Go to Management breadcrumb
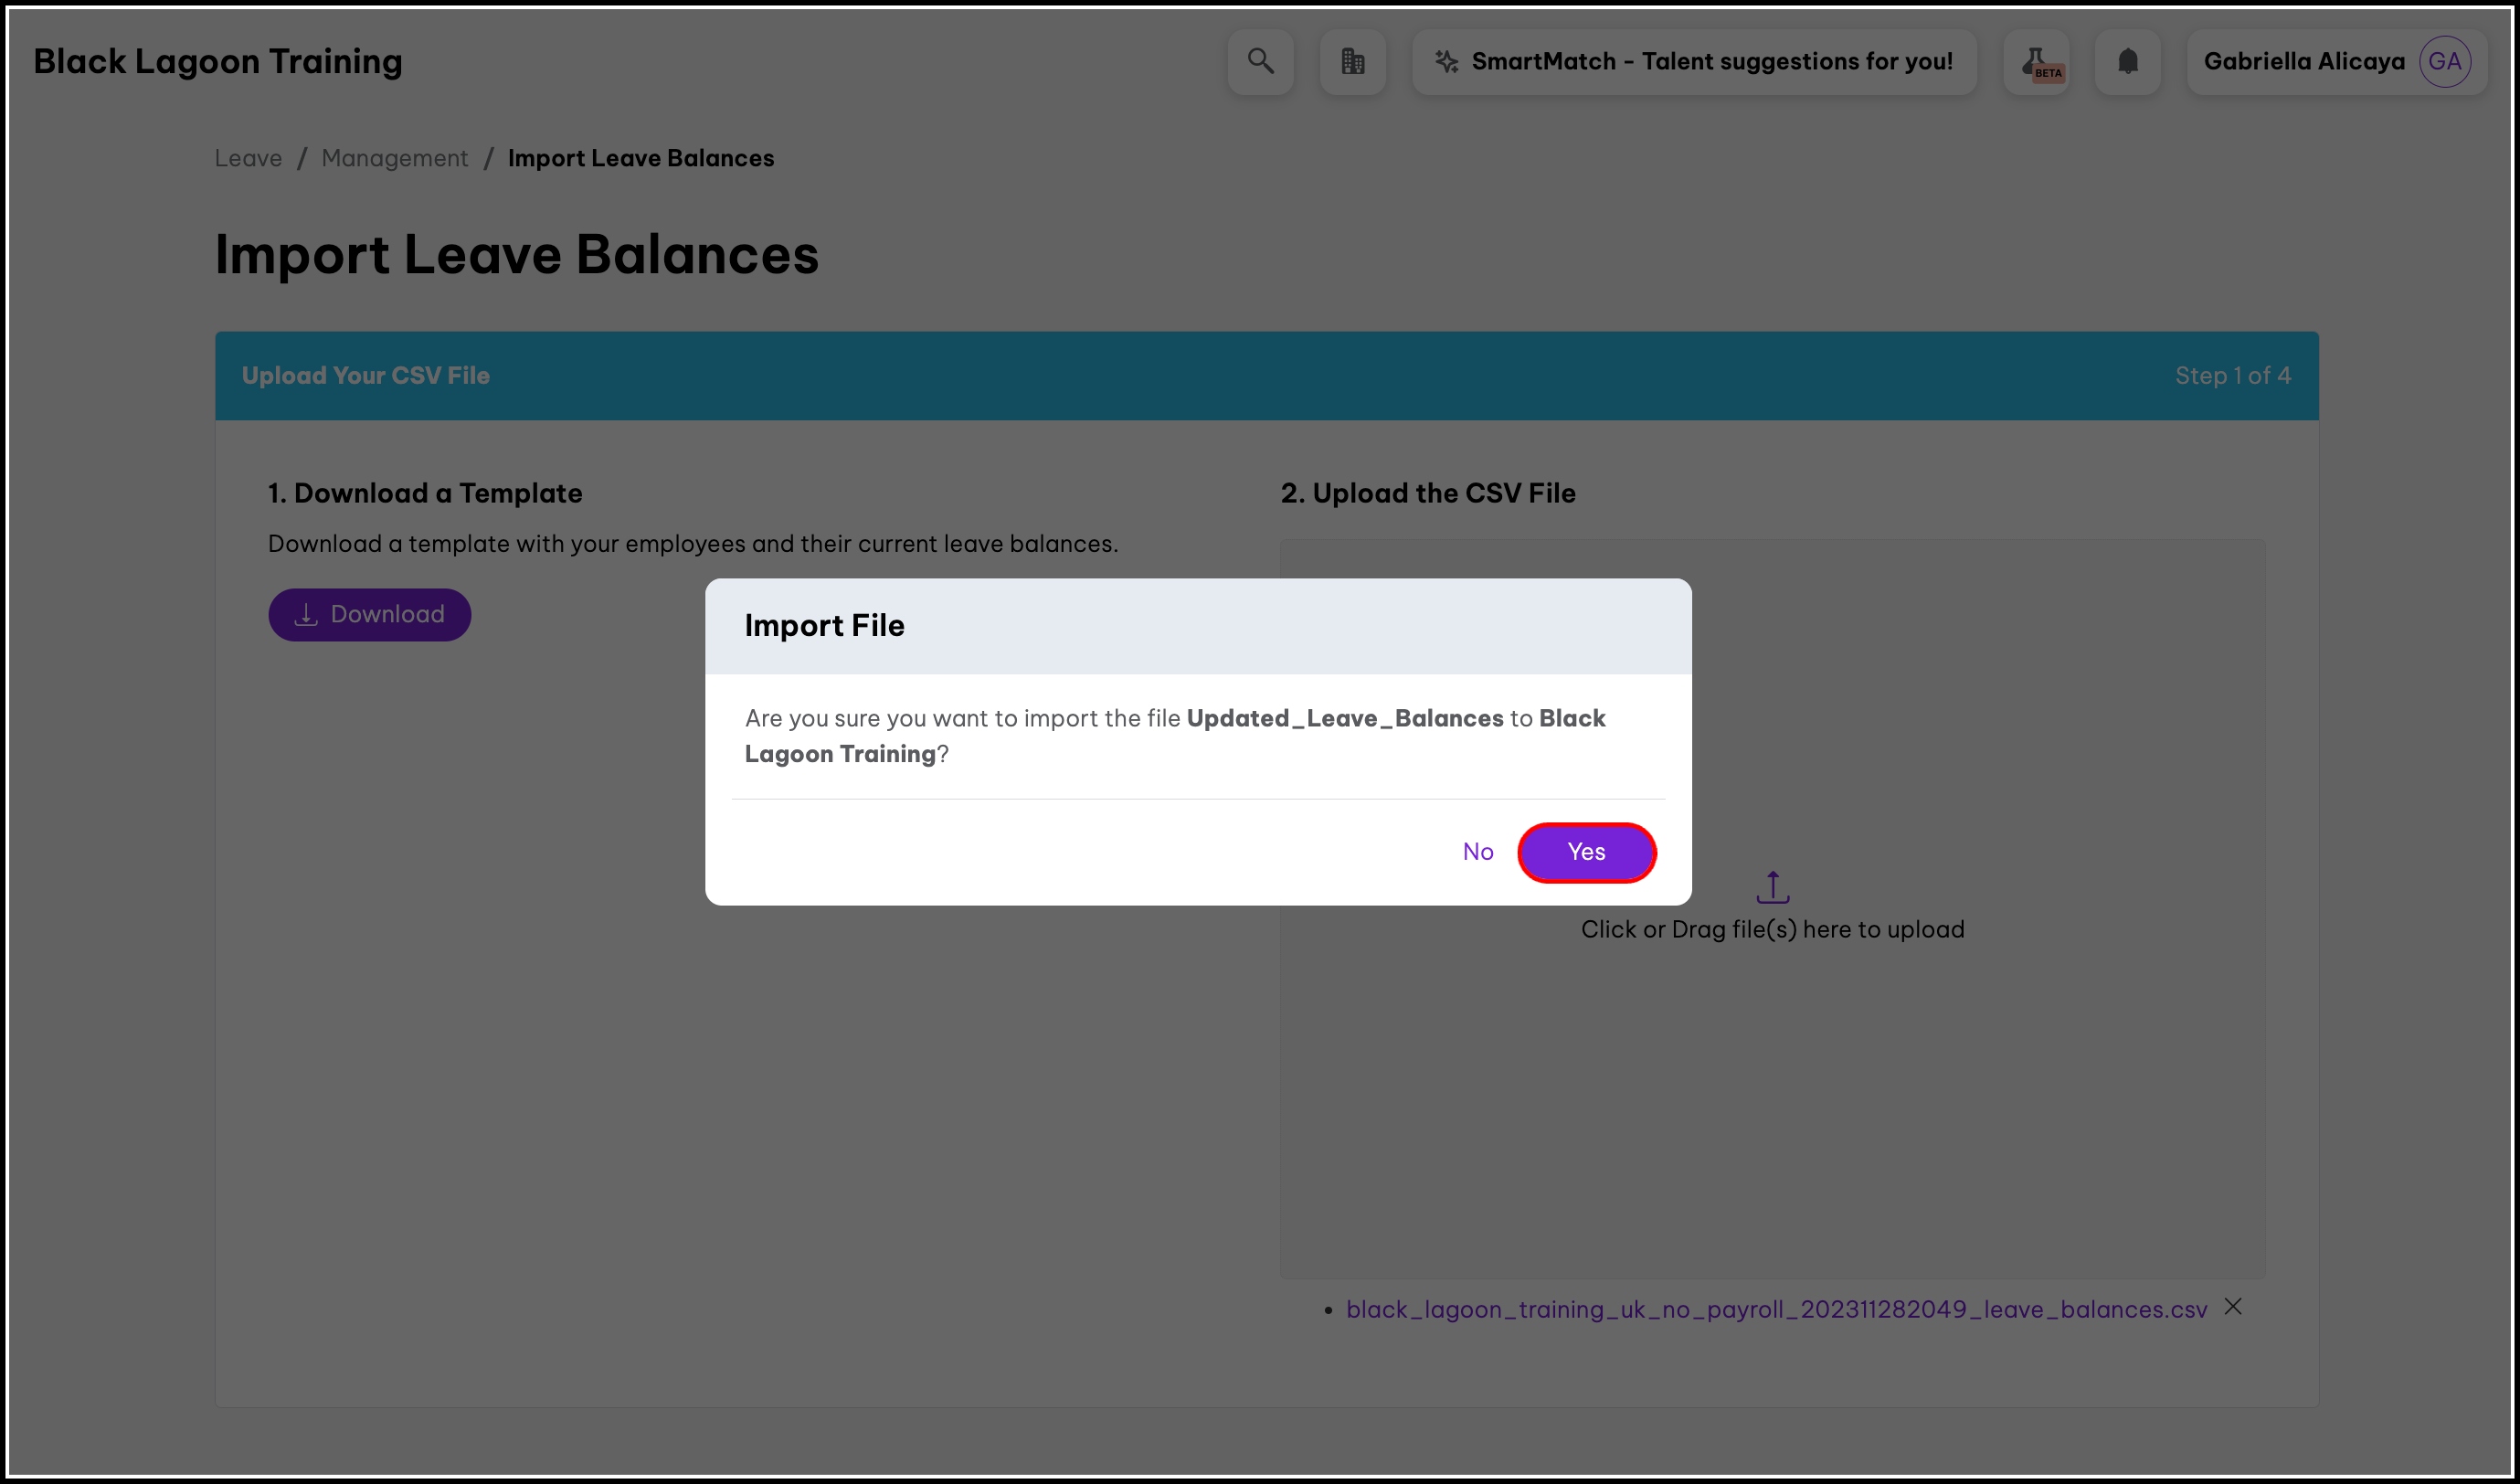This screenshot has height=1484, width=2520. coord(394,158)
